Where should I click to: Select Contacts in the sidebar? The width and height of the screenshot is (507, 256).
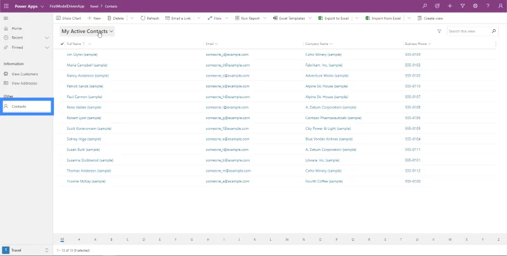click(x=27, y=106)
